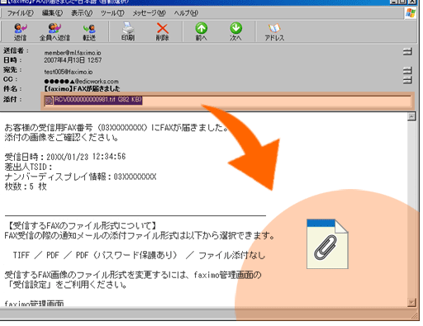
Task: Click the scrollbar down arrow in the message body
Action: coord(411,303)
